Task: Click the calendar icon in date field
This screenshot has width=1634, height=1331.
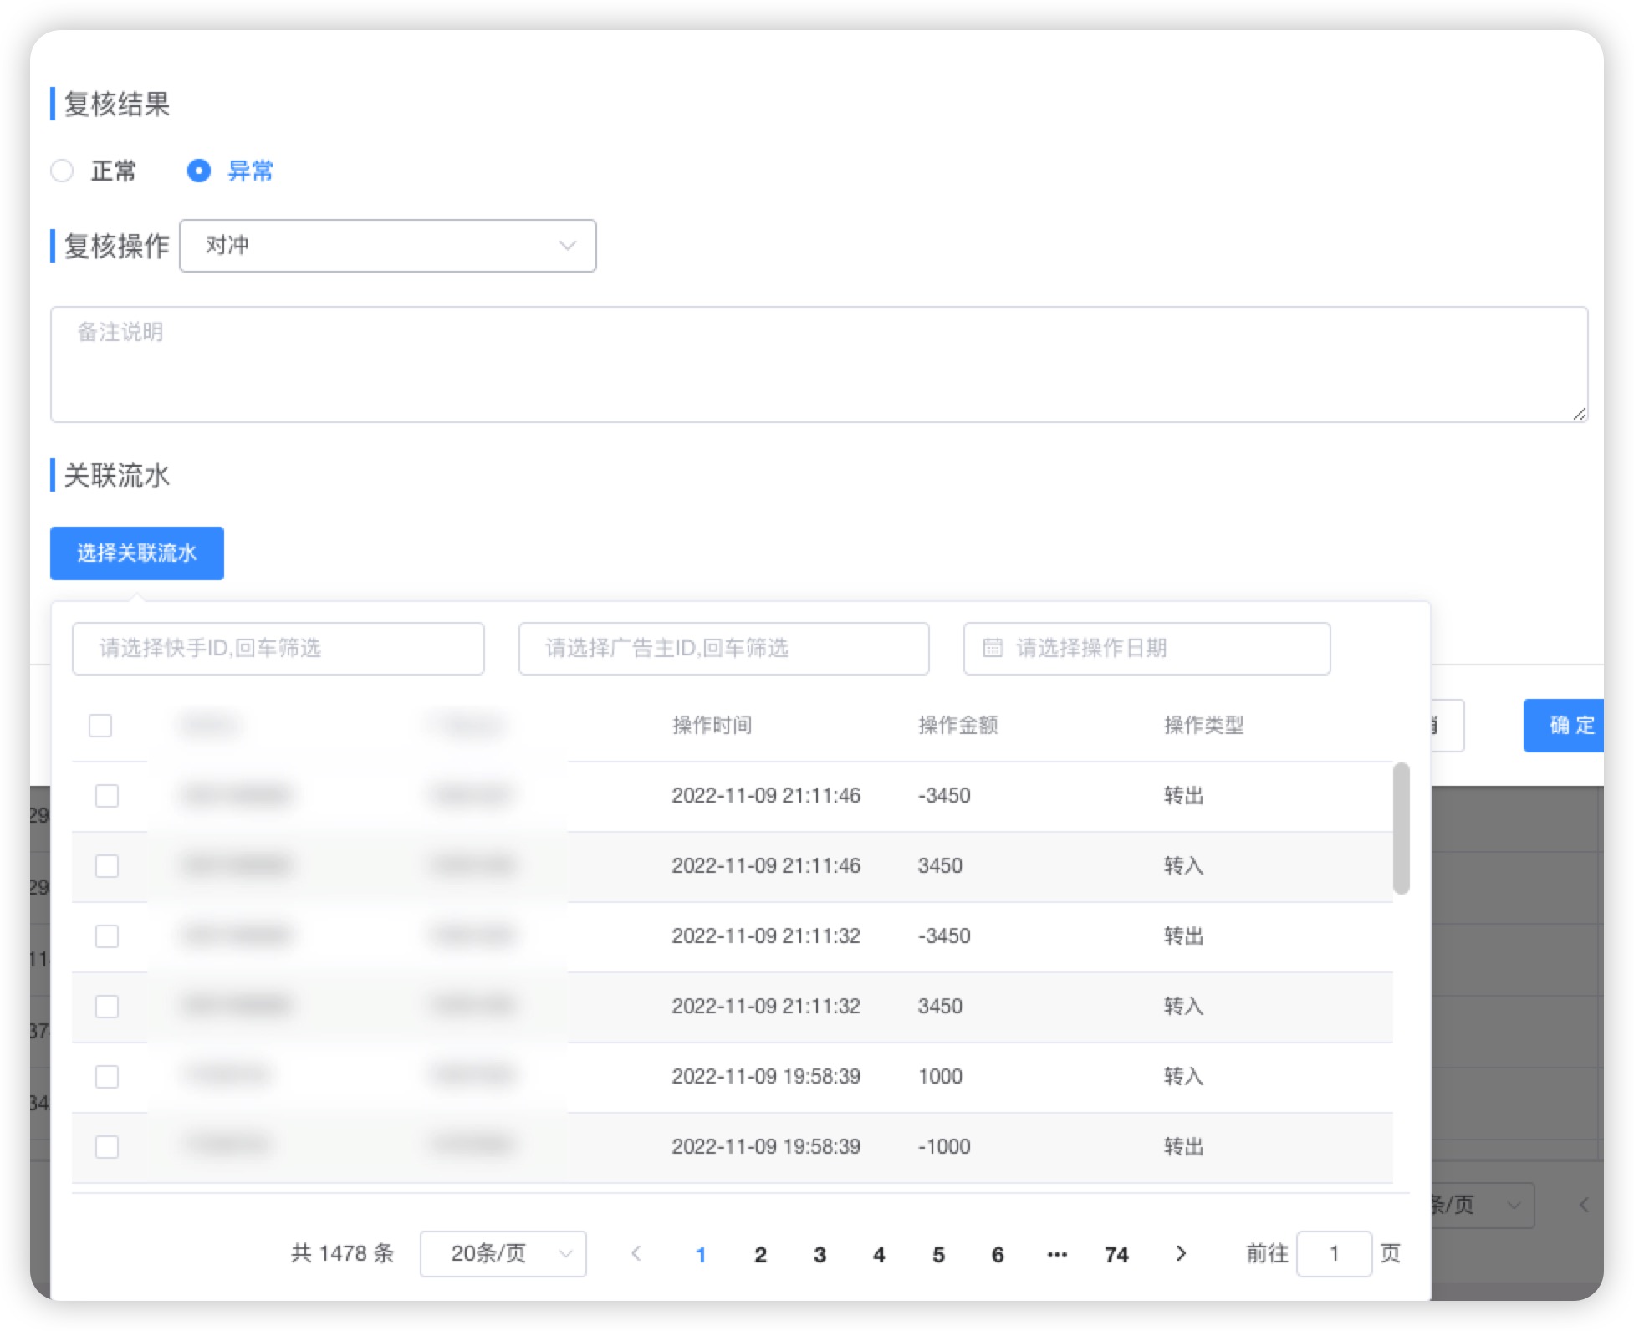Action: coord(993,648)
